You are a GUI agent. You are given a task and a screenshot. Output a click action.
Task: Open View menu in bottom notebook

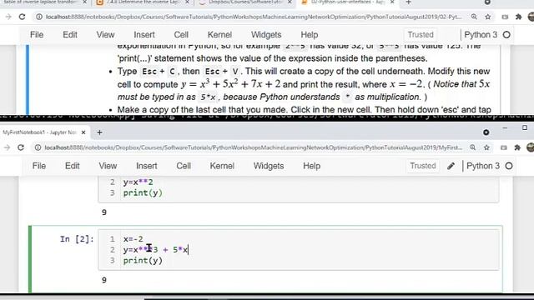[x=108, y=166]
